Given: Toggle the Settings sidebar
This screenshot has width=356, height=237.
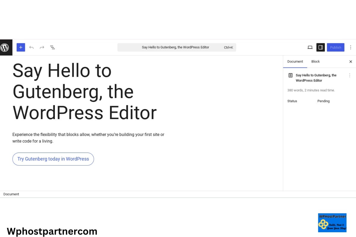Looking at the screenshot, I should tap(320, 47).
